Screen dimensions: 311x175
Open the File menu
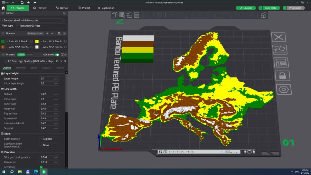[5, 2]
